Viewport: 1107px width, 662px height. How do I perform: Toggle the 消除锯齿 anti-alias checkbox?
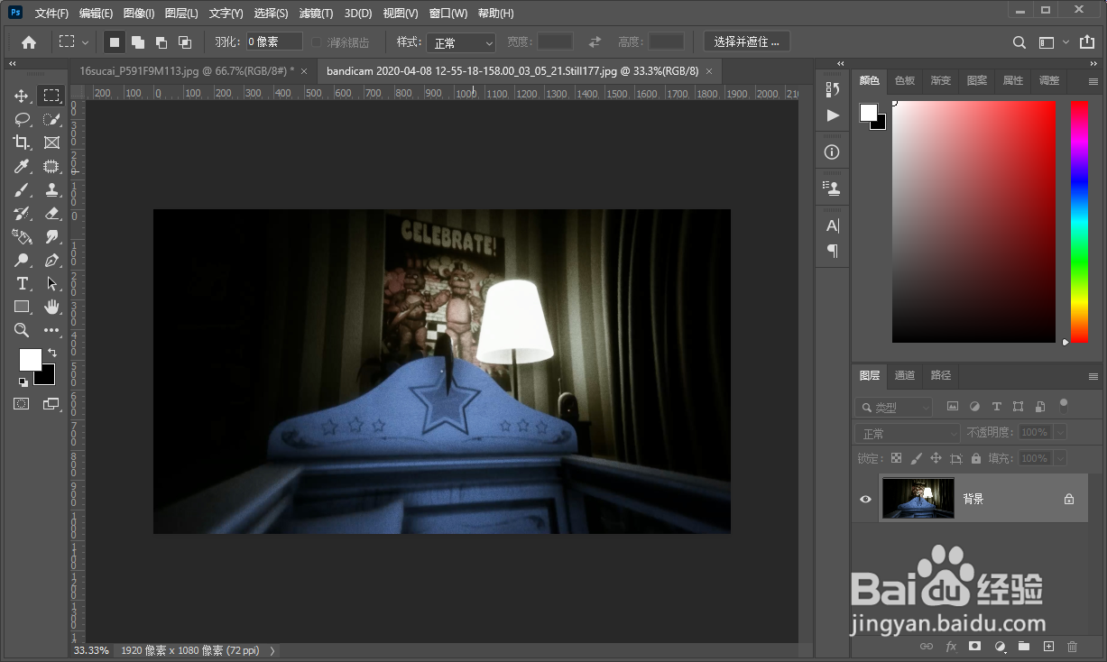317,42
